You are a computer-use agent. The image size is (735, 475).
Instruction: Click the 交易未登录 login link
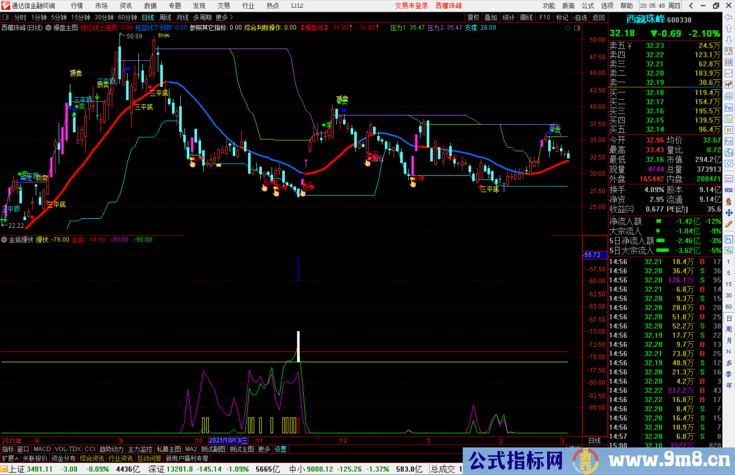411,6
